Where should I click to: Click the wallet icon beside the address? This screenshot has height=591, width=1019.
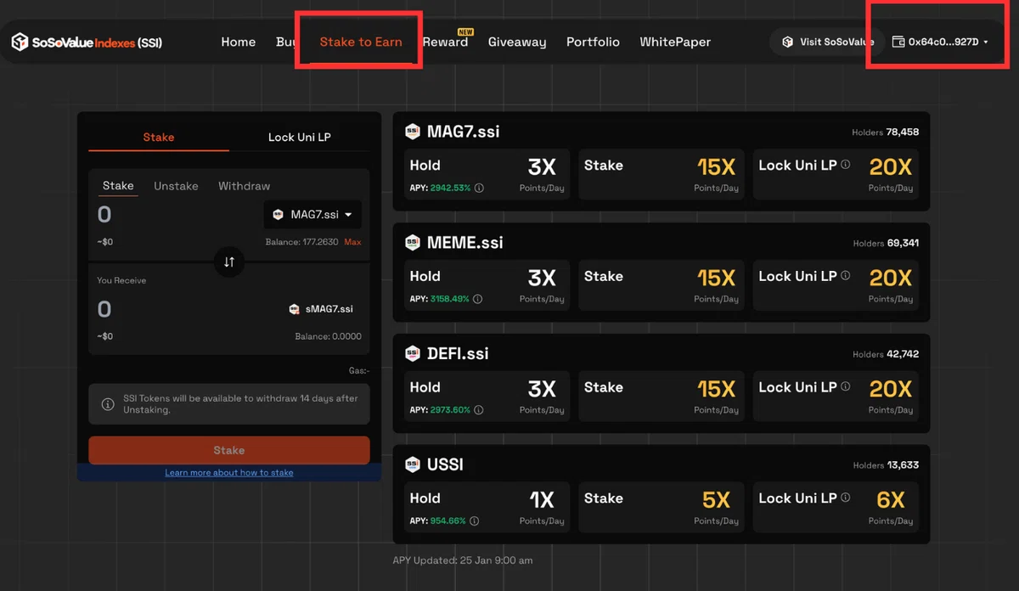click(x=898, y=42)
